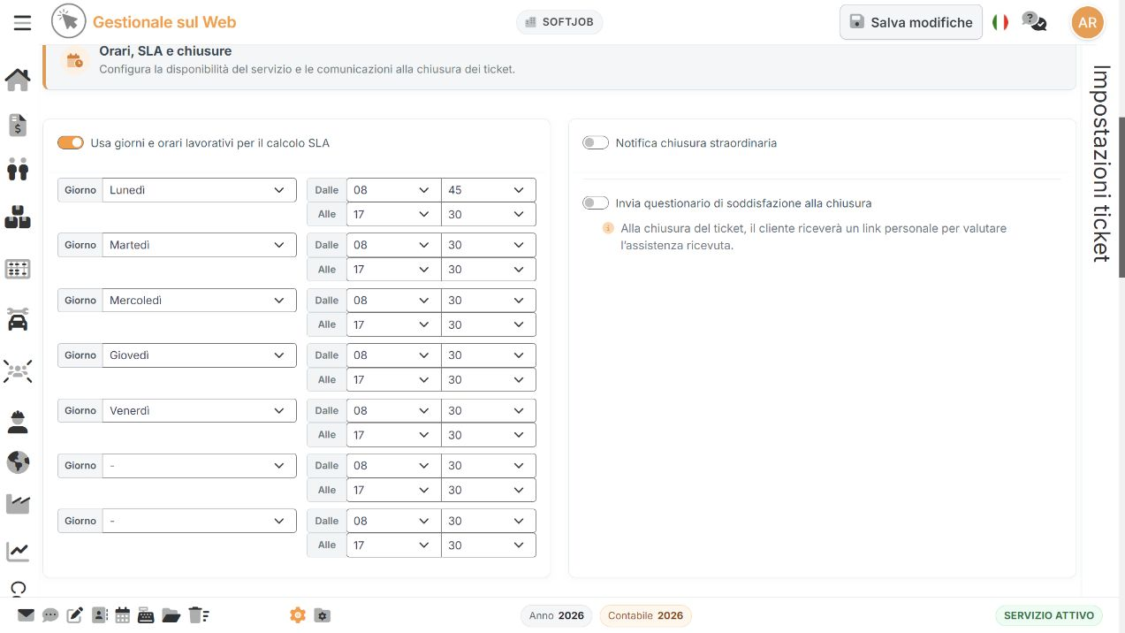Click the Contabile 2026 badge

coord(645,615)
